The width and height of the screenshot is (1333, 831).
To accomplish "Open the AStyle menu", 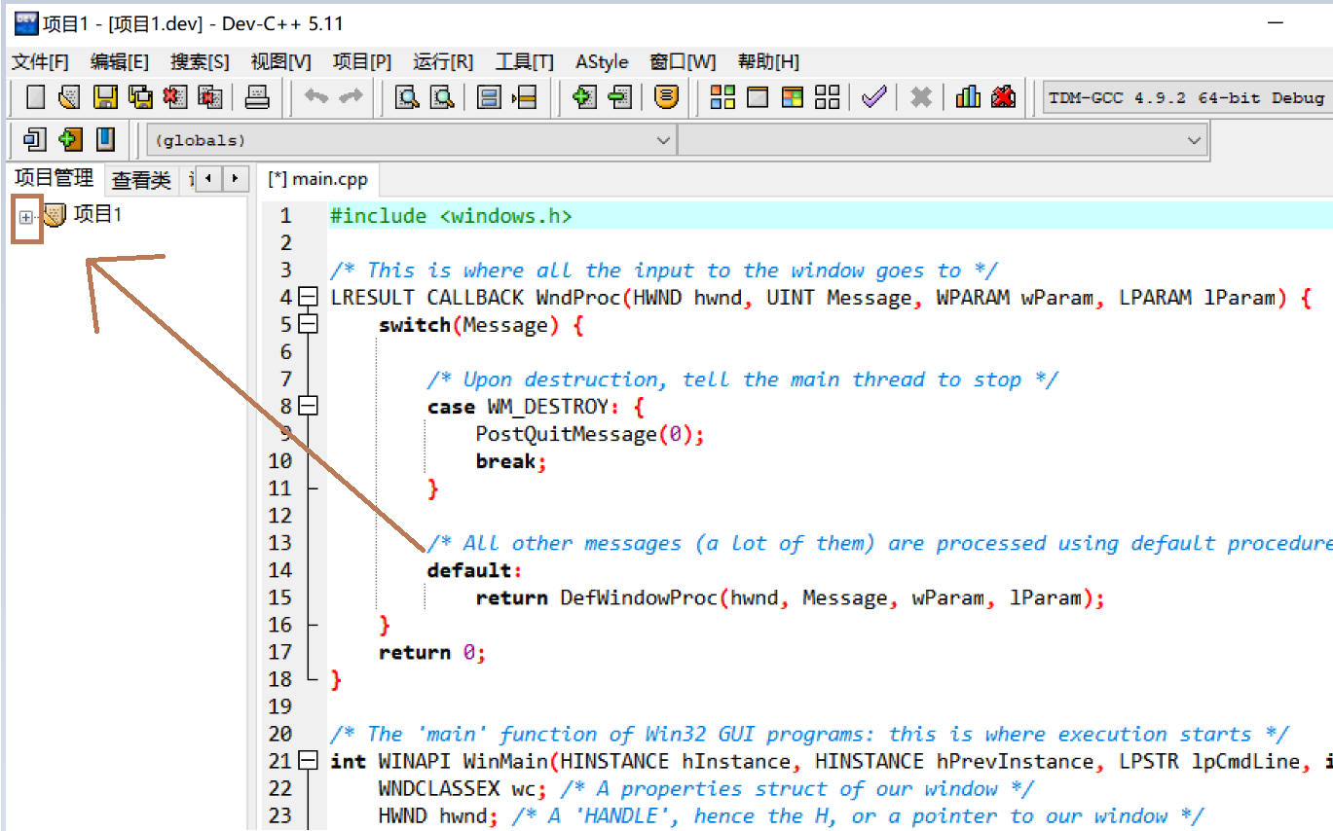I will pyautogui.click(x=602, y=62).
